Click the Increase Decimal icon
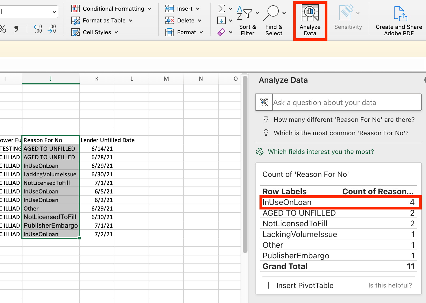 point(38,29)
